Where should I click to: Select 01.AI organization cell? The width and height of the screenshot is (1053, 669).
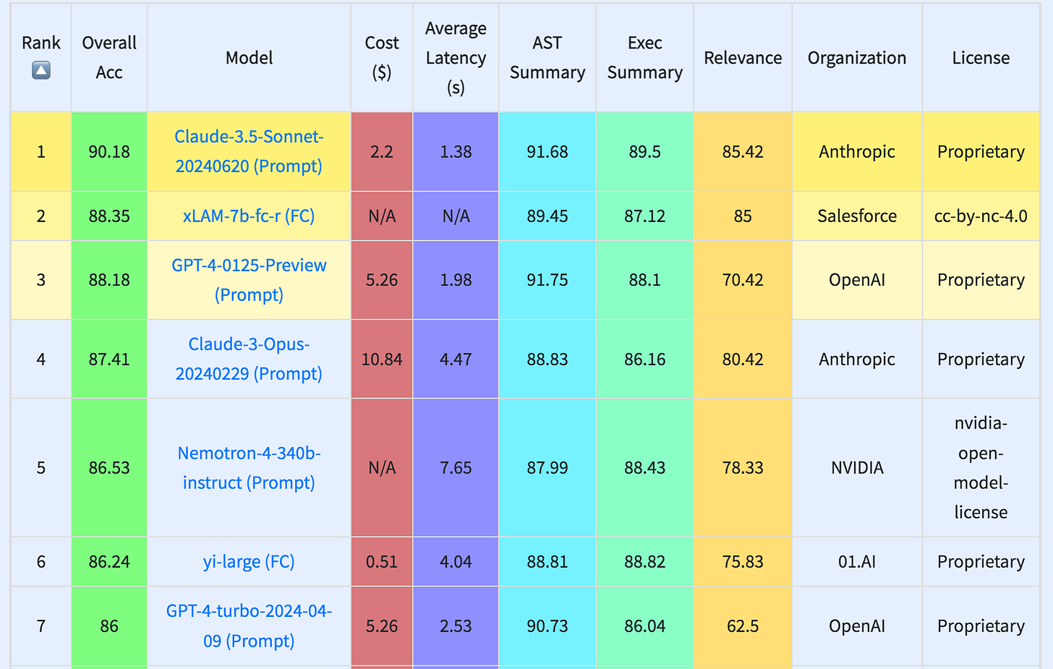point(857,561)
